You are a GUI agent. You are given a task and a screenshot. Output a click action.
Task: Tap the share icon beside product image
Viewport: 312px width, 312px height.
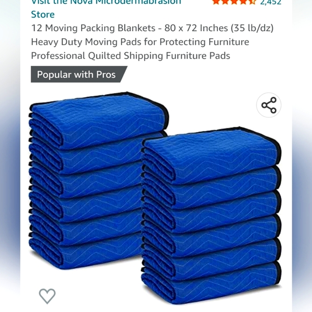(x=268, y=105)
